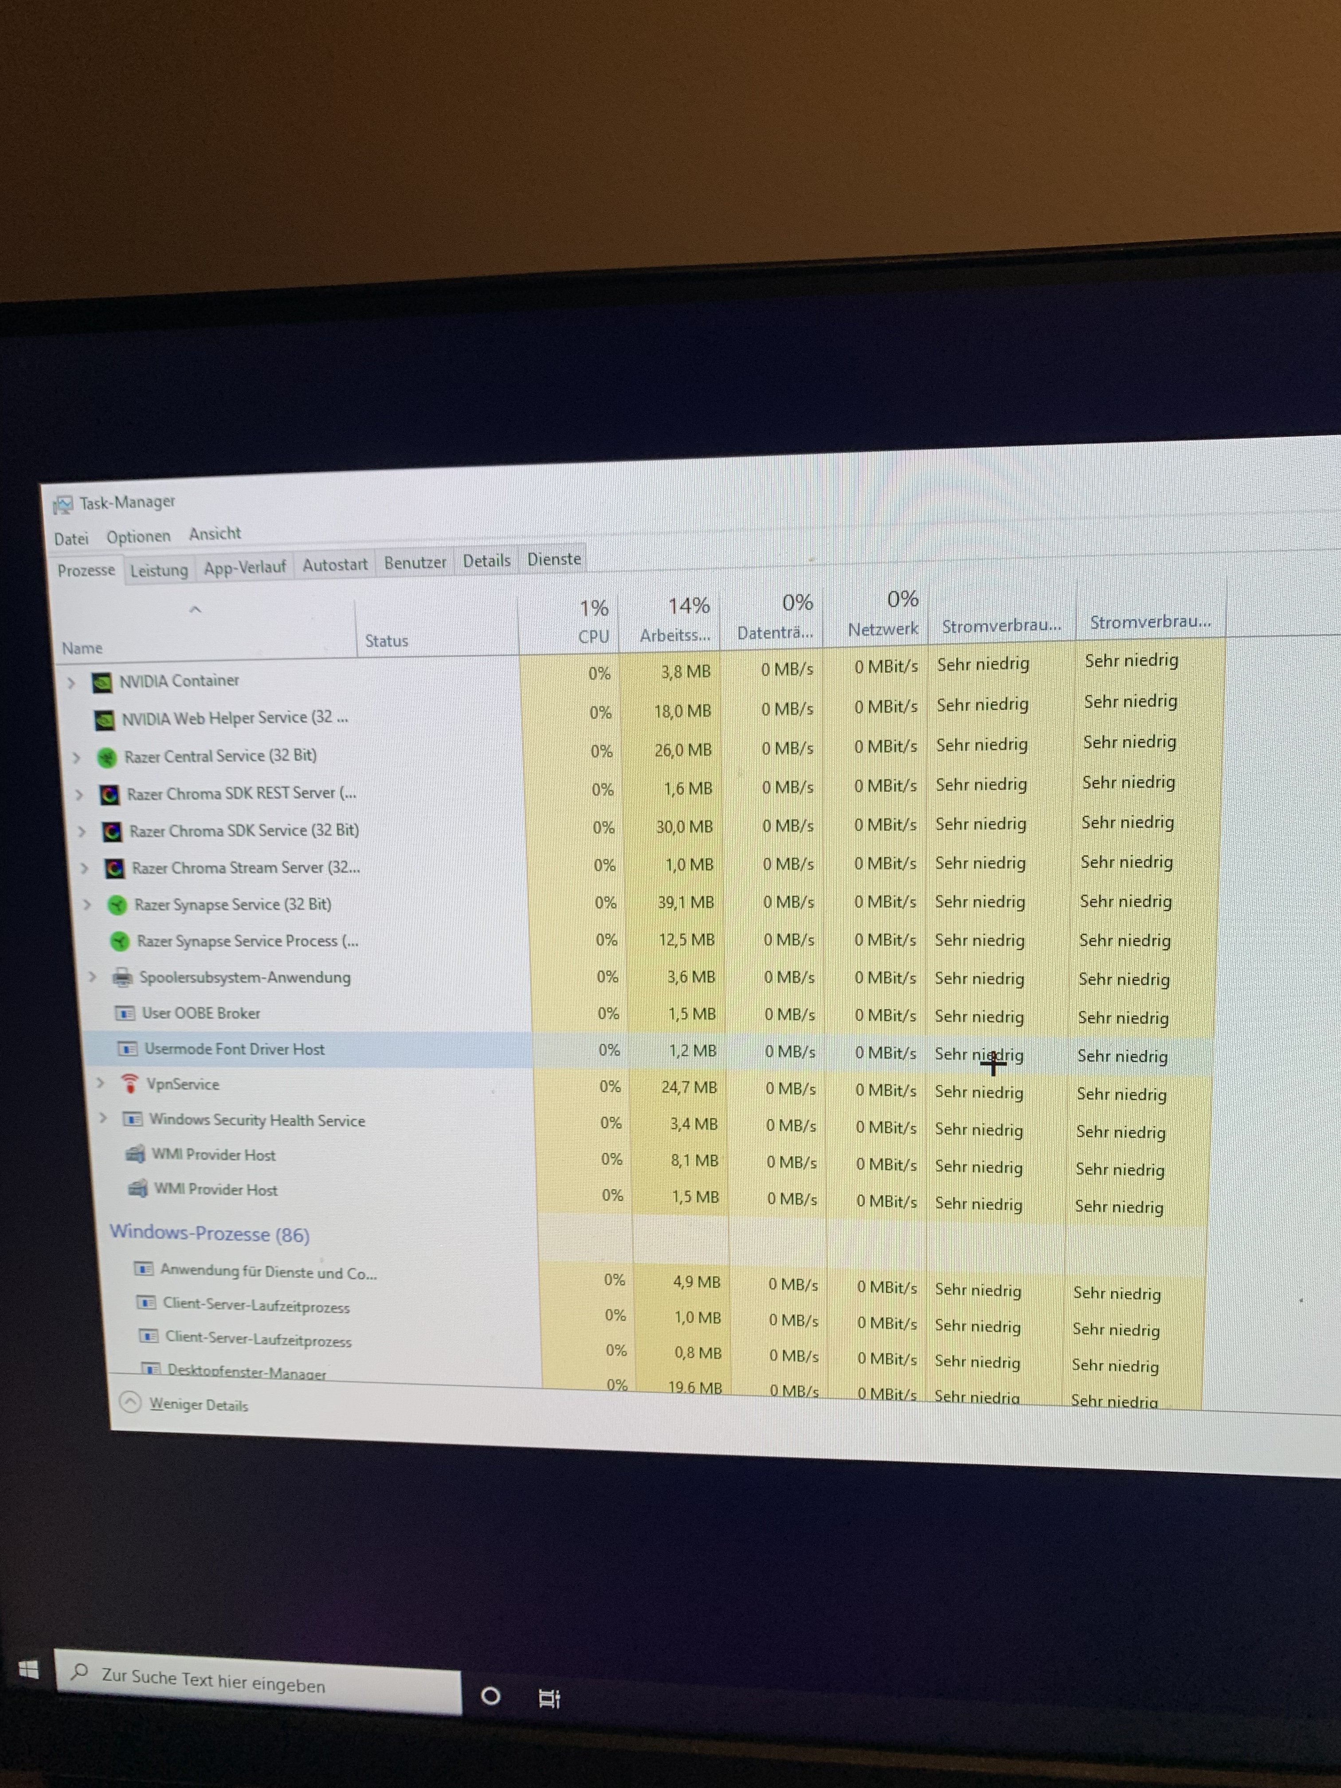The height and width of the screenshot is (1788, 1341).
Task: Click the NVIDIA Container process icon
Action: tap(102, 683)
